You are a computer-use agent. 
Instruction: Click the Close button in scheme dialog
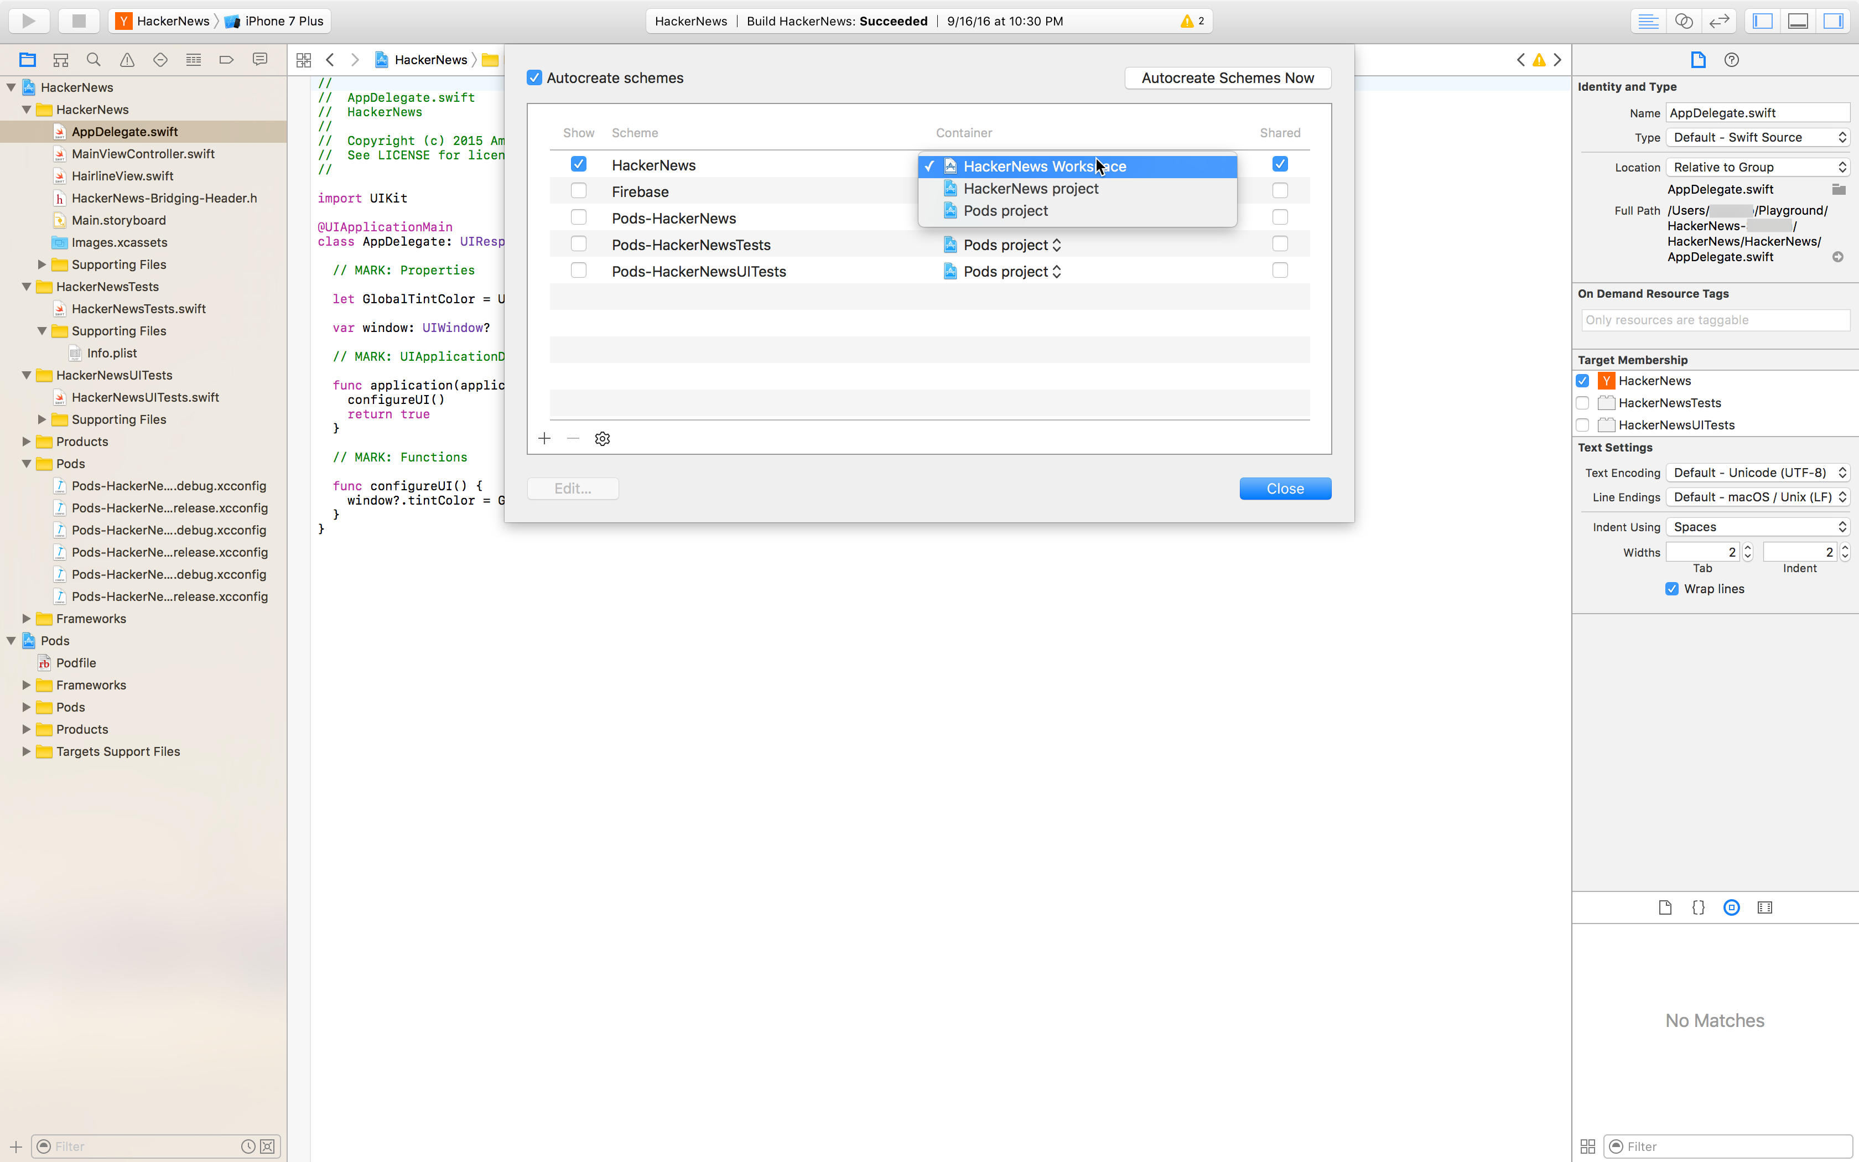pos(1285,487)
